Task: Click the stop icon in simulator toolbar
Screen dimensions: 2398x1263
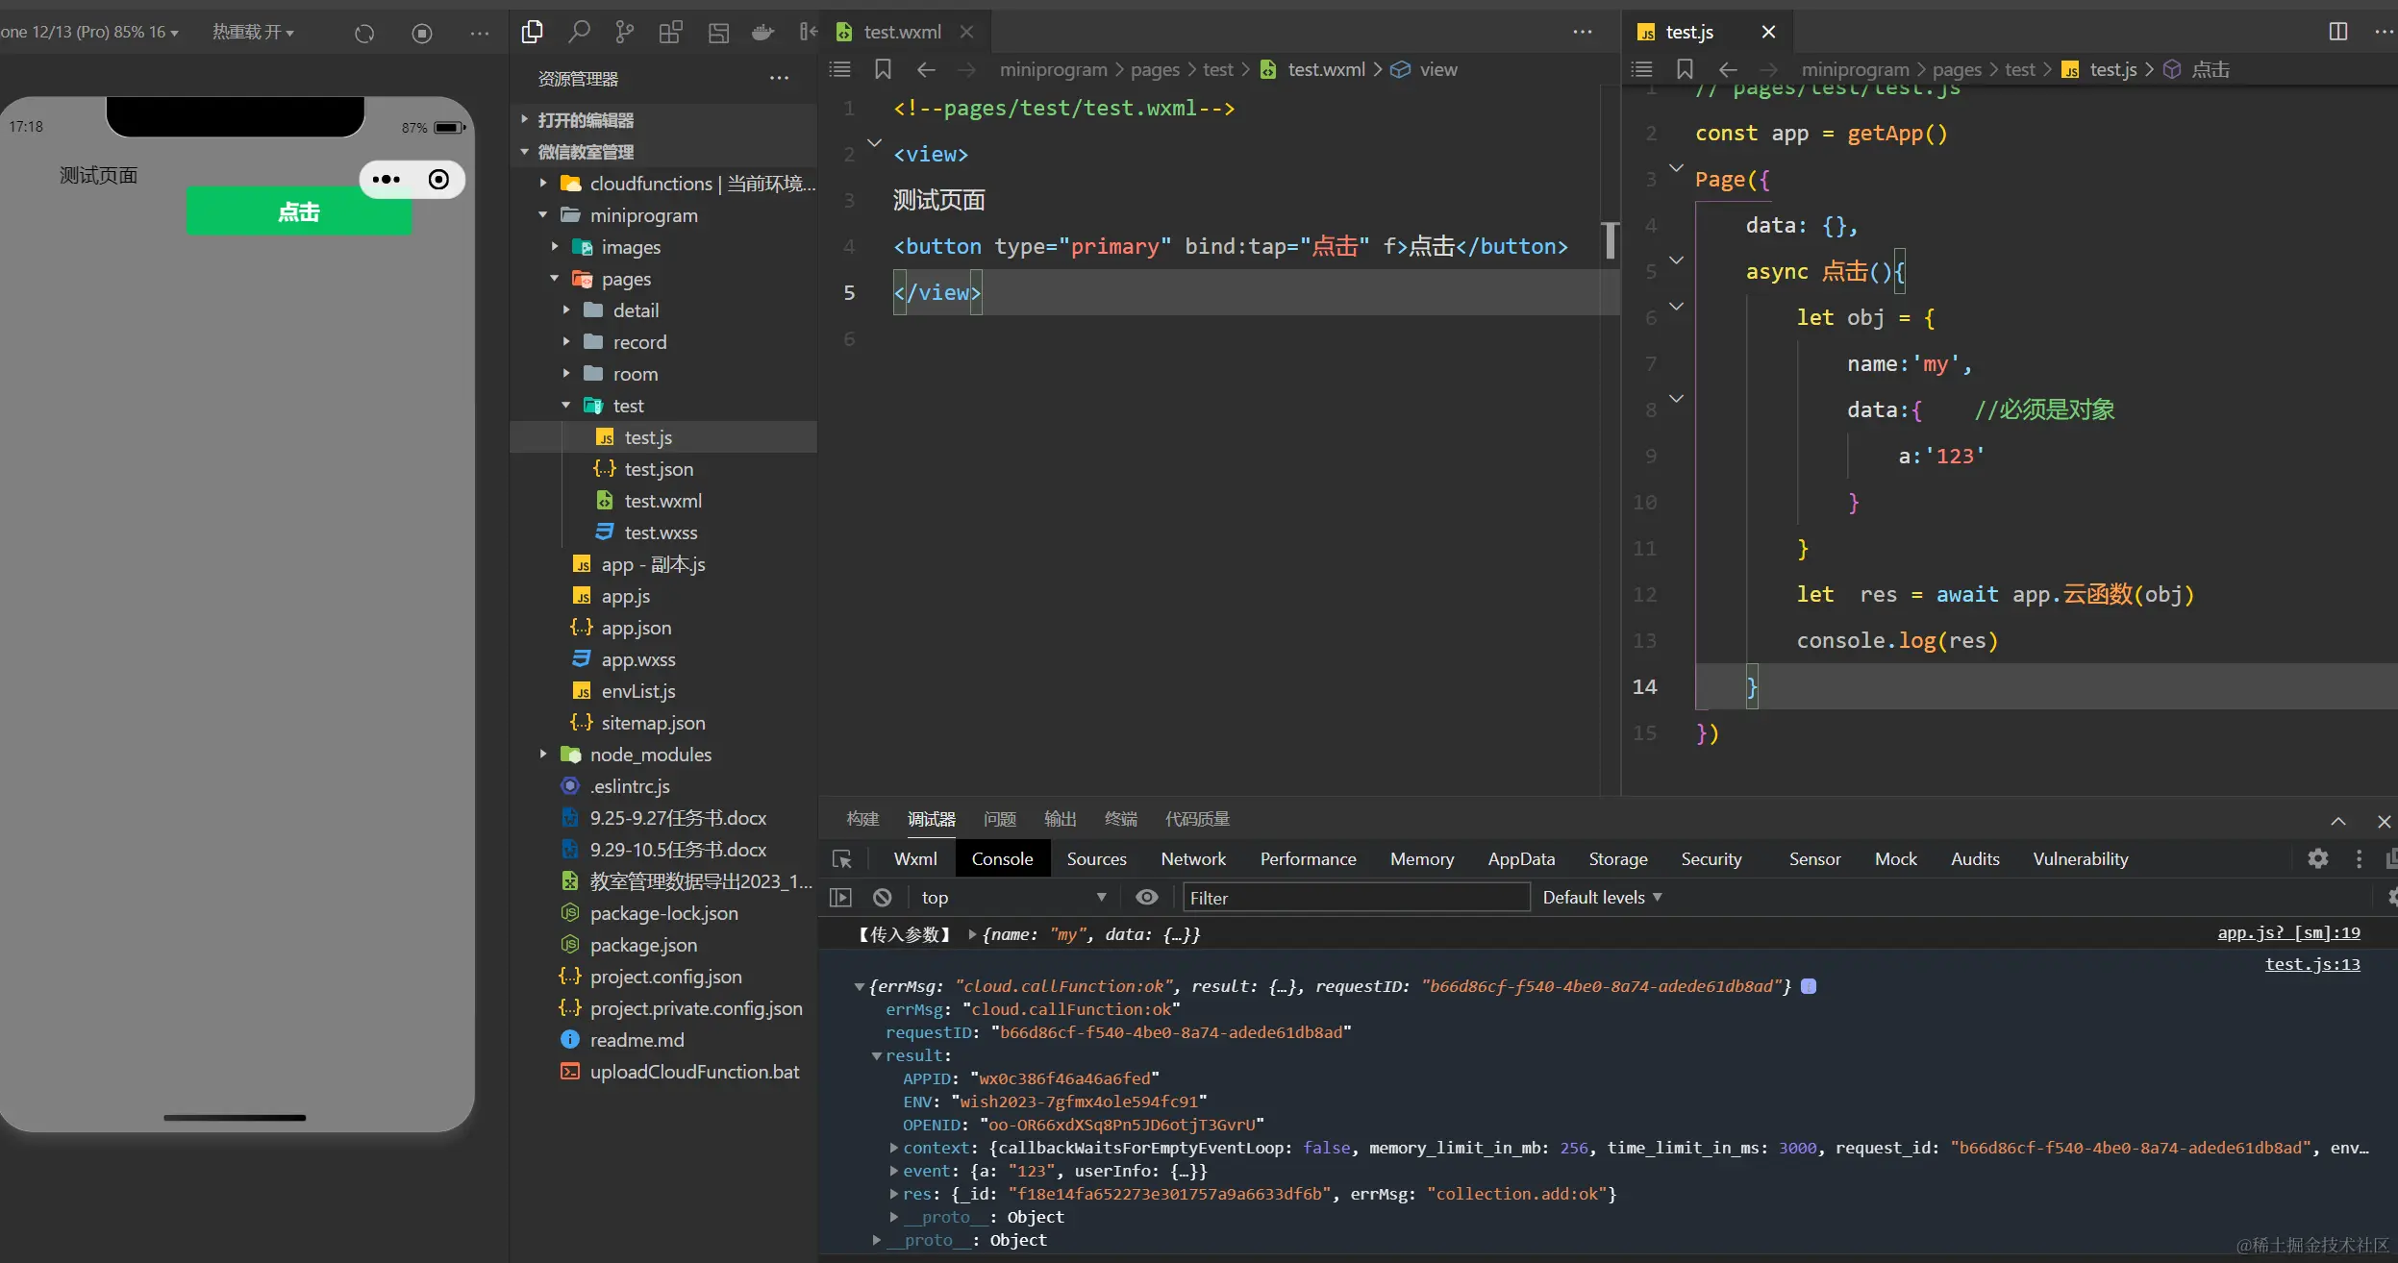Action: (x=421, y=34)
